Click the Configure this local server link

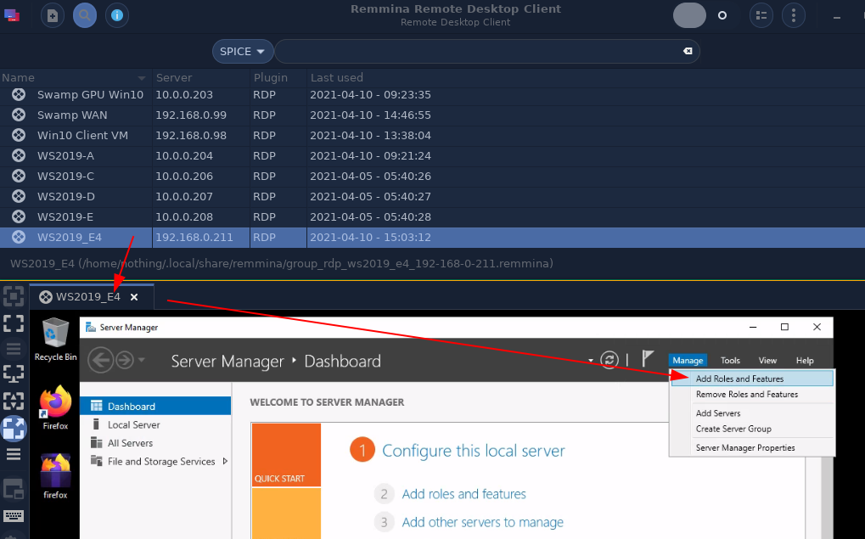474,451
